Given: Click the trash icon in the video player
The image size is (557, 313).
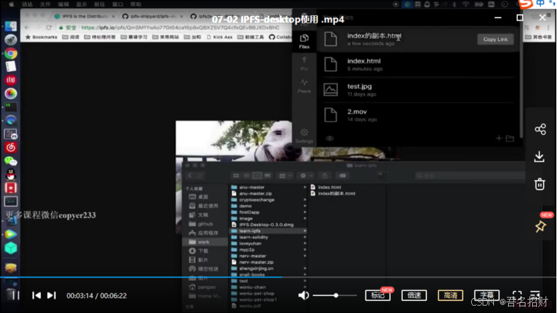Looking at the screenshot, I should (540, 184).
